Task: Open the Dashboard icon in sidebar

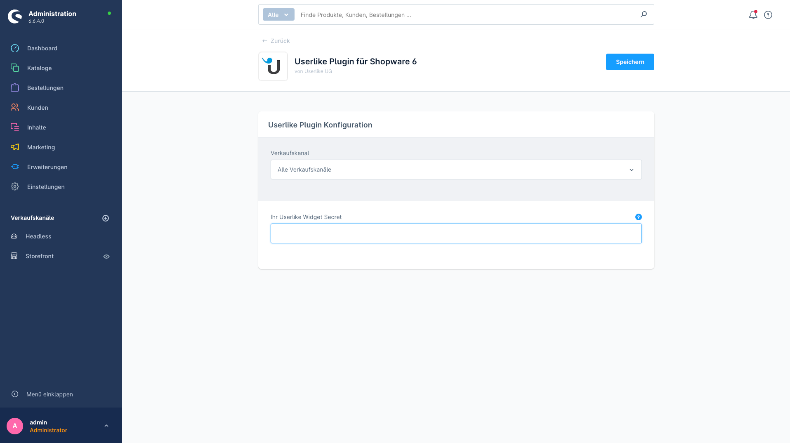Action: click(x=15, y=48)
